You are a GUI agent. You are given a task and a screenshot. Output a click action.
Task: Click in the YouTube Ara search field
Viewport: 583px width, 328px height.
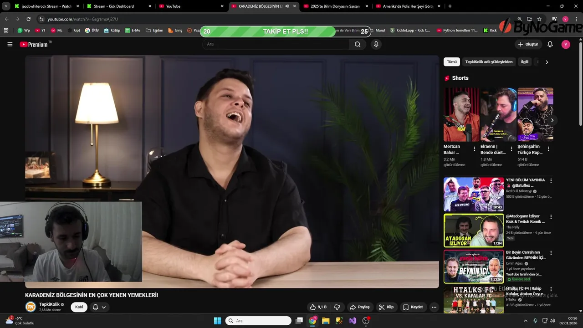(276, 44)
